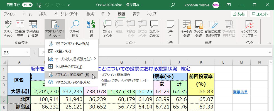Open the 翻訳 translate tool
The image size is (274, 111).
[x=91, y=29]
